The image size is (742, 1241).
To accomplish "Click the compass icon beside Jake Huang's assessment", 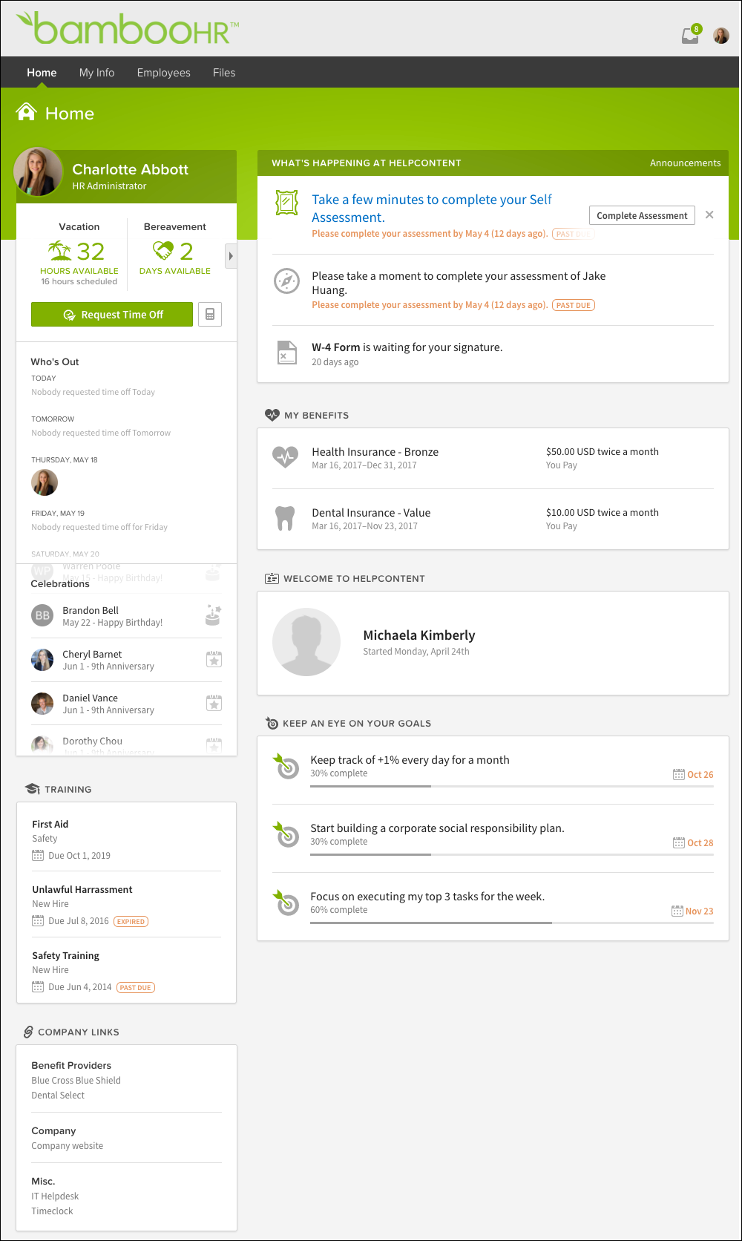I will click(287, 281).
